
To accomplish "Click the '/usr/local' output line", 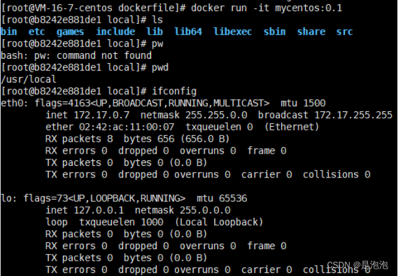I will tap(28, 80).
